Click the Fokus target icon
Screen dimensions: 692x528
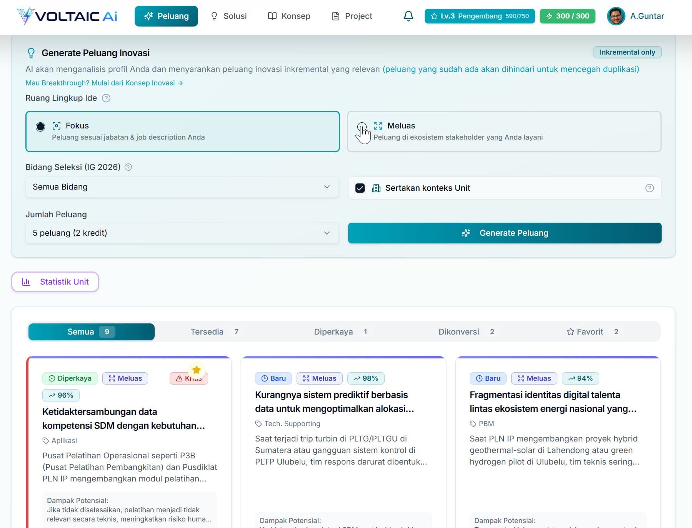click(x=57, y=126)
